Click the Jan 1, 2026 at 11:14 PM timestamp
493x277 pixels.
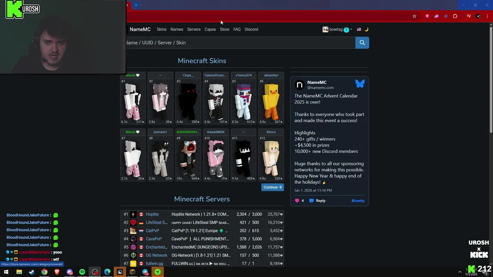click(313, 190)
